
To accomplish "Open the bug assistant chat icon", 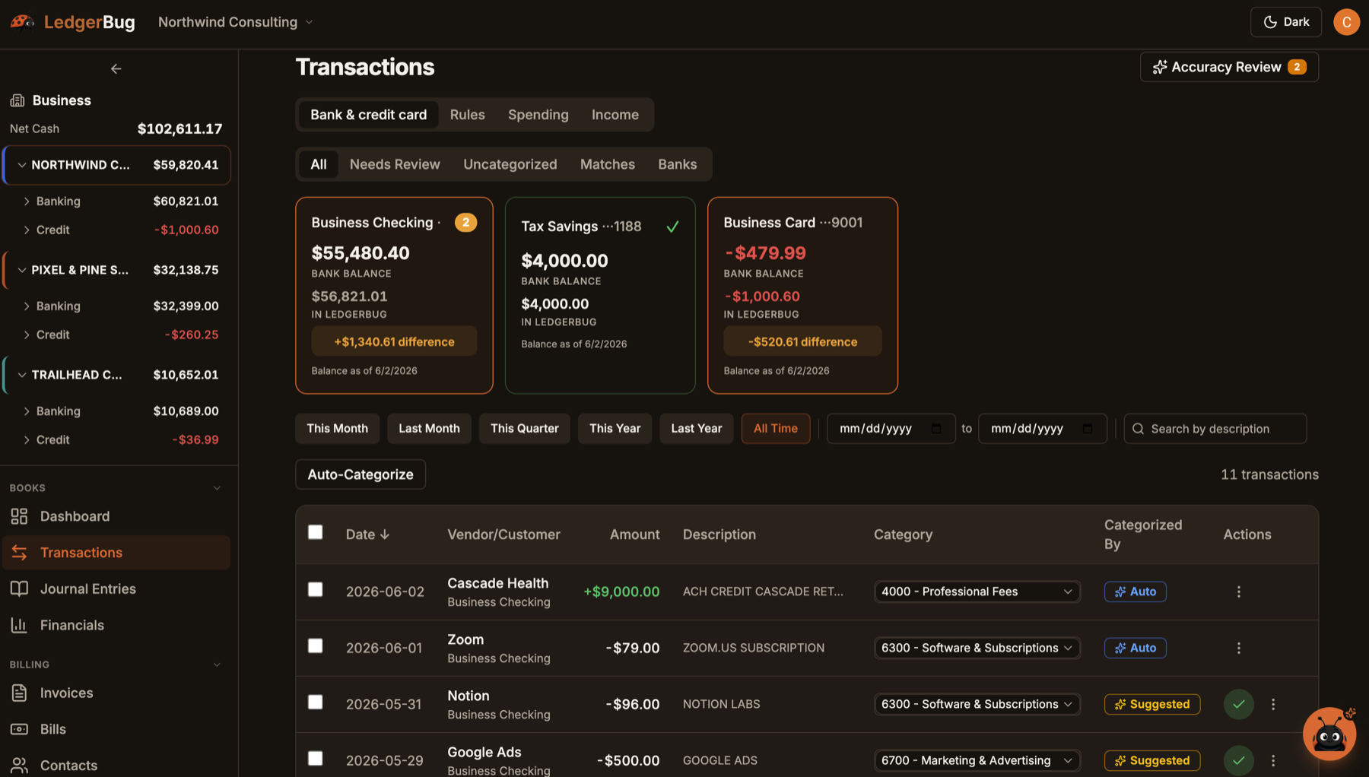I will [1329, 734].
